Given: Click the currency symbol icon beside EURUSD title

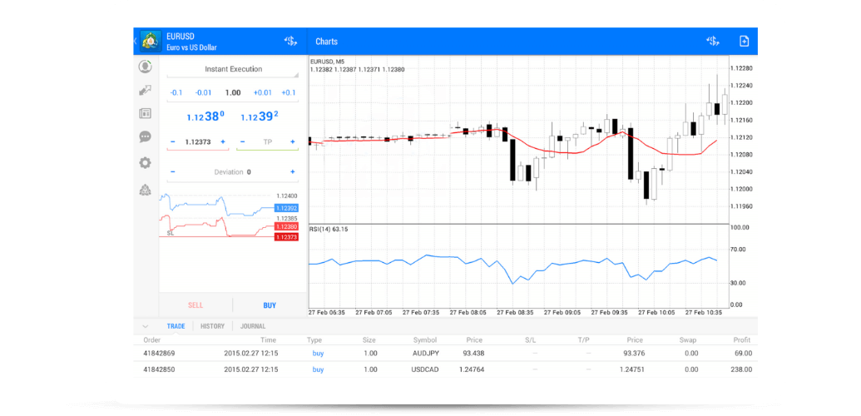Looking at the screenshot, I should coord(290,42).
